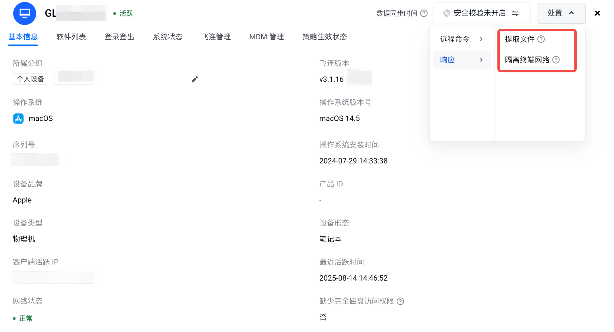Viewport: 614px width, 332px height.
Task: Click help icon beside 隔离终端网络
Action: click(x=556, y=60)
